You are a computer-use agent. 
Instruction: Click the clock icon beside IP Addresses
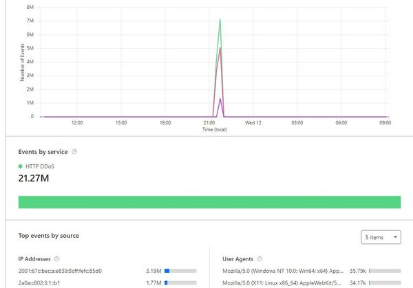click(56, 259)
